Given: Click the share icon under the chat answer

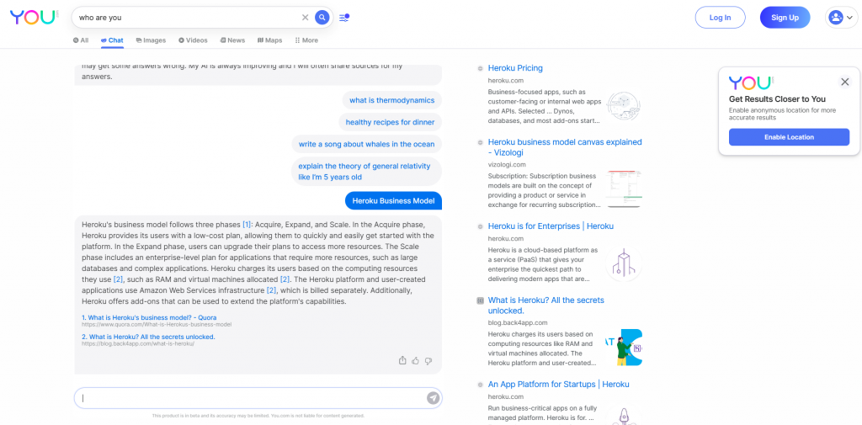Looking at the screenshot, I should coord(402,361).
